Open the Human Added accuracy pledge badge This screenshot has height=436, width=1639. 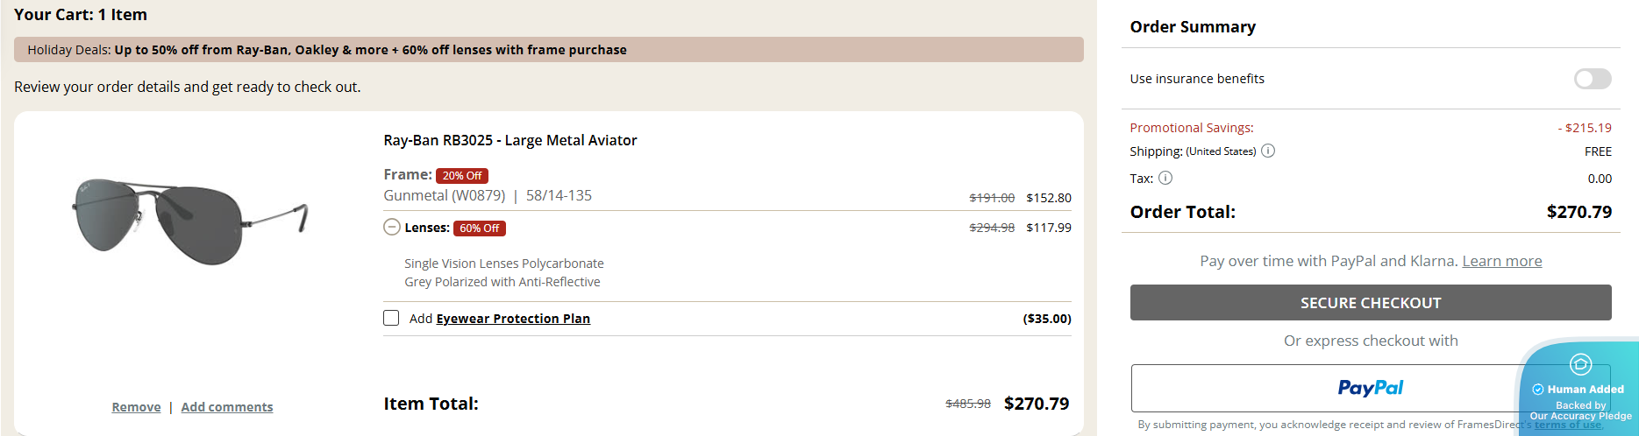pos(1579,389)
